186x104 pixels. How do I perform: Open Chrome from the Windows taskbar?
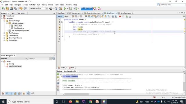[90, 101]
